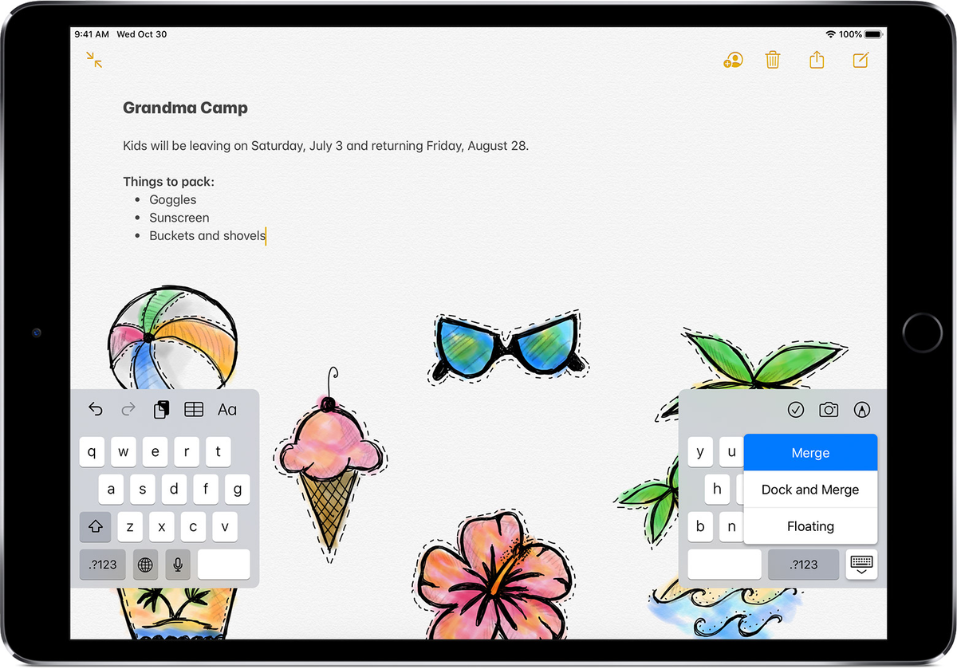The image size is (957, 669).
Task: Select Merge from the keyboard menu
Action: click(810, 452)
